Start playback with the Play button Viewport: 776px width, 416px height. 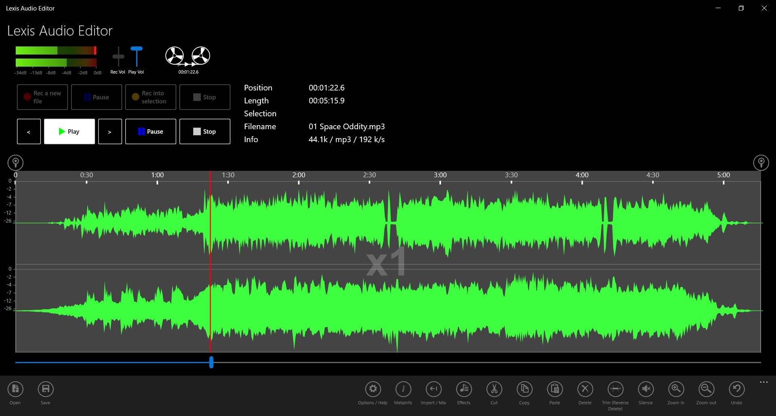pos(69,131)
